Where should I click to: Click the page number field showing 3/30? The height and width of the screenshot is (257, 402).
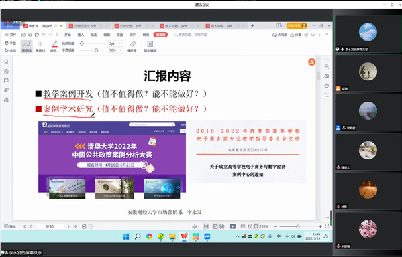50,226
